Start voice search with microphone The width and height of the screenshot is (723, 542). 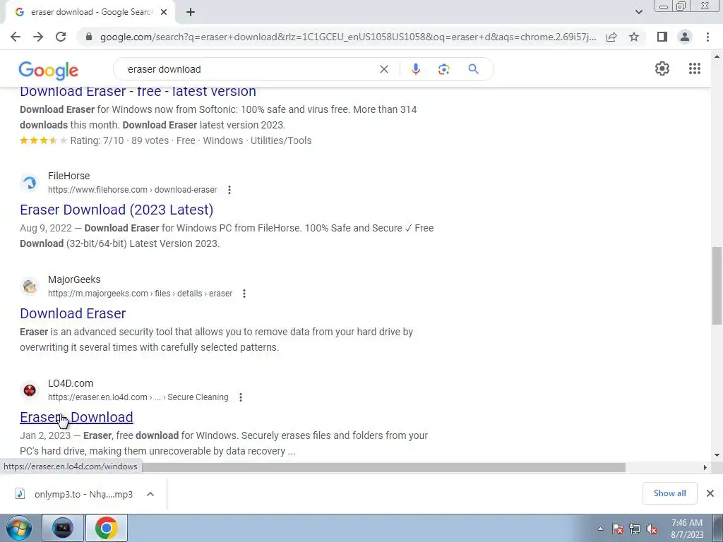[415, 69]
